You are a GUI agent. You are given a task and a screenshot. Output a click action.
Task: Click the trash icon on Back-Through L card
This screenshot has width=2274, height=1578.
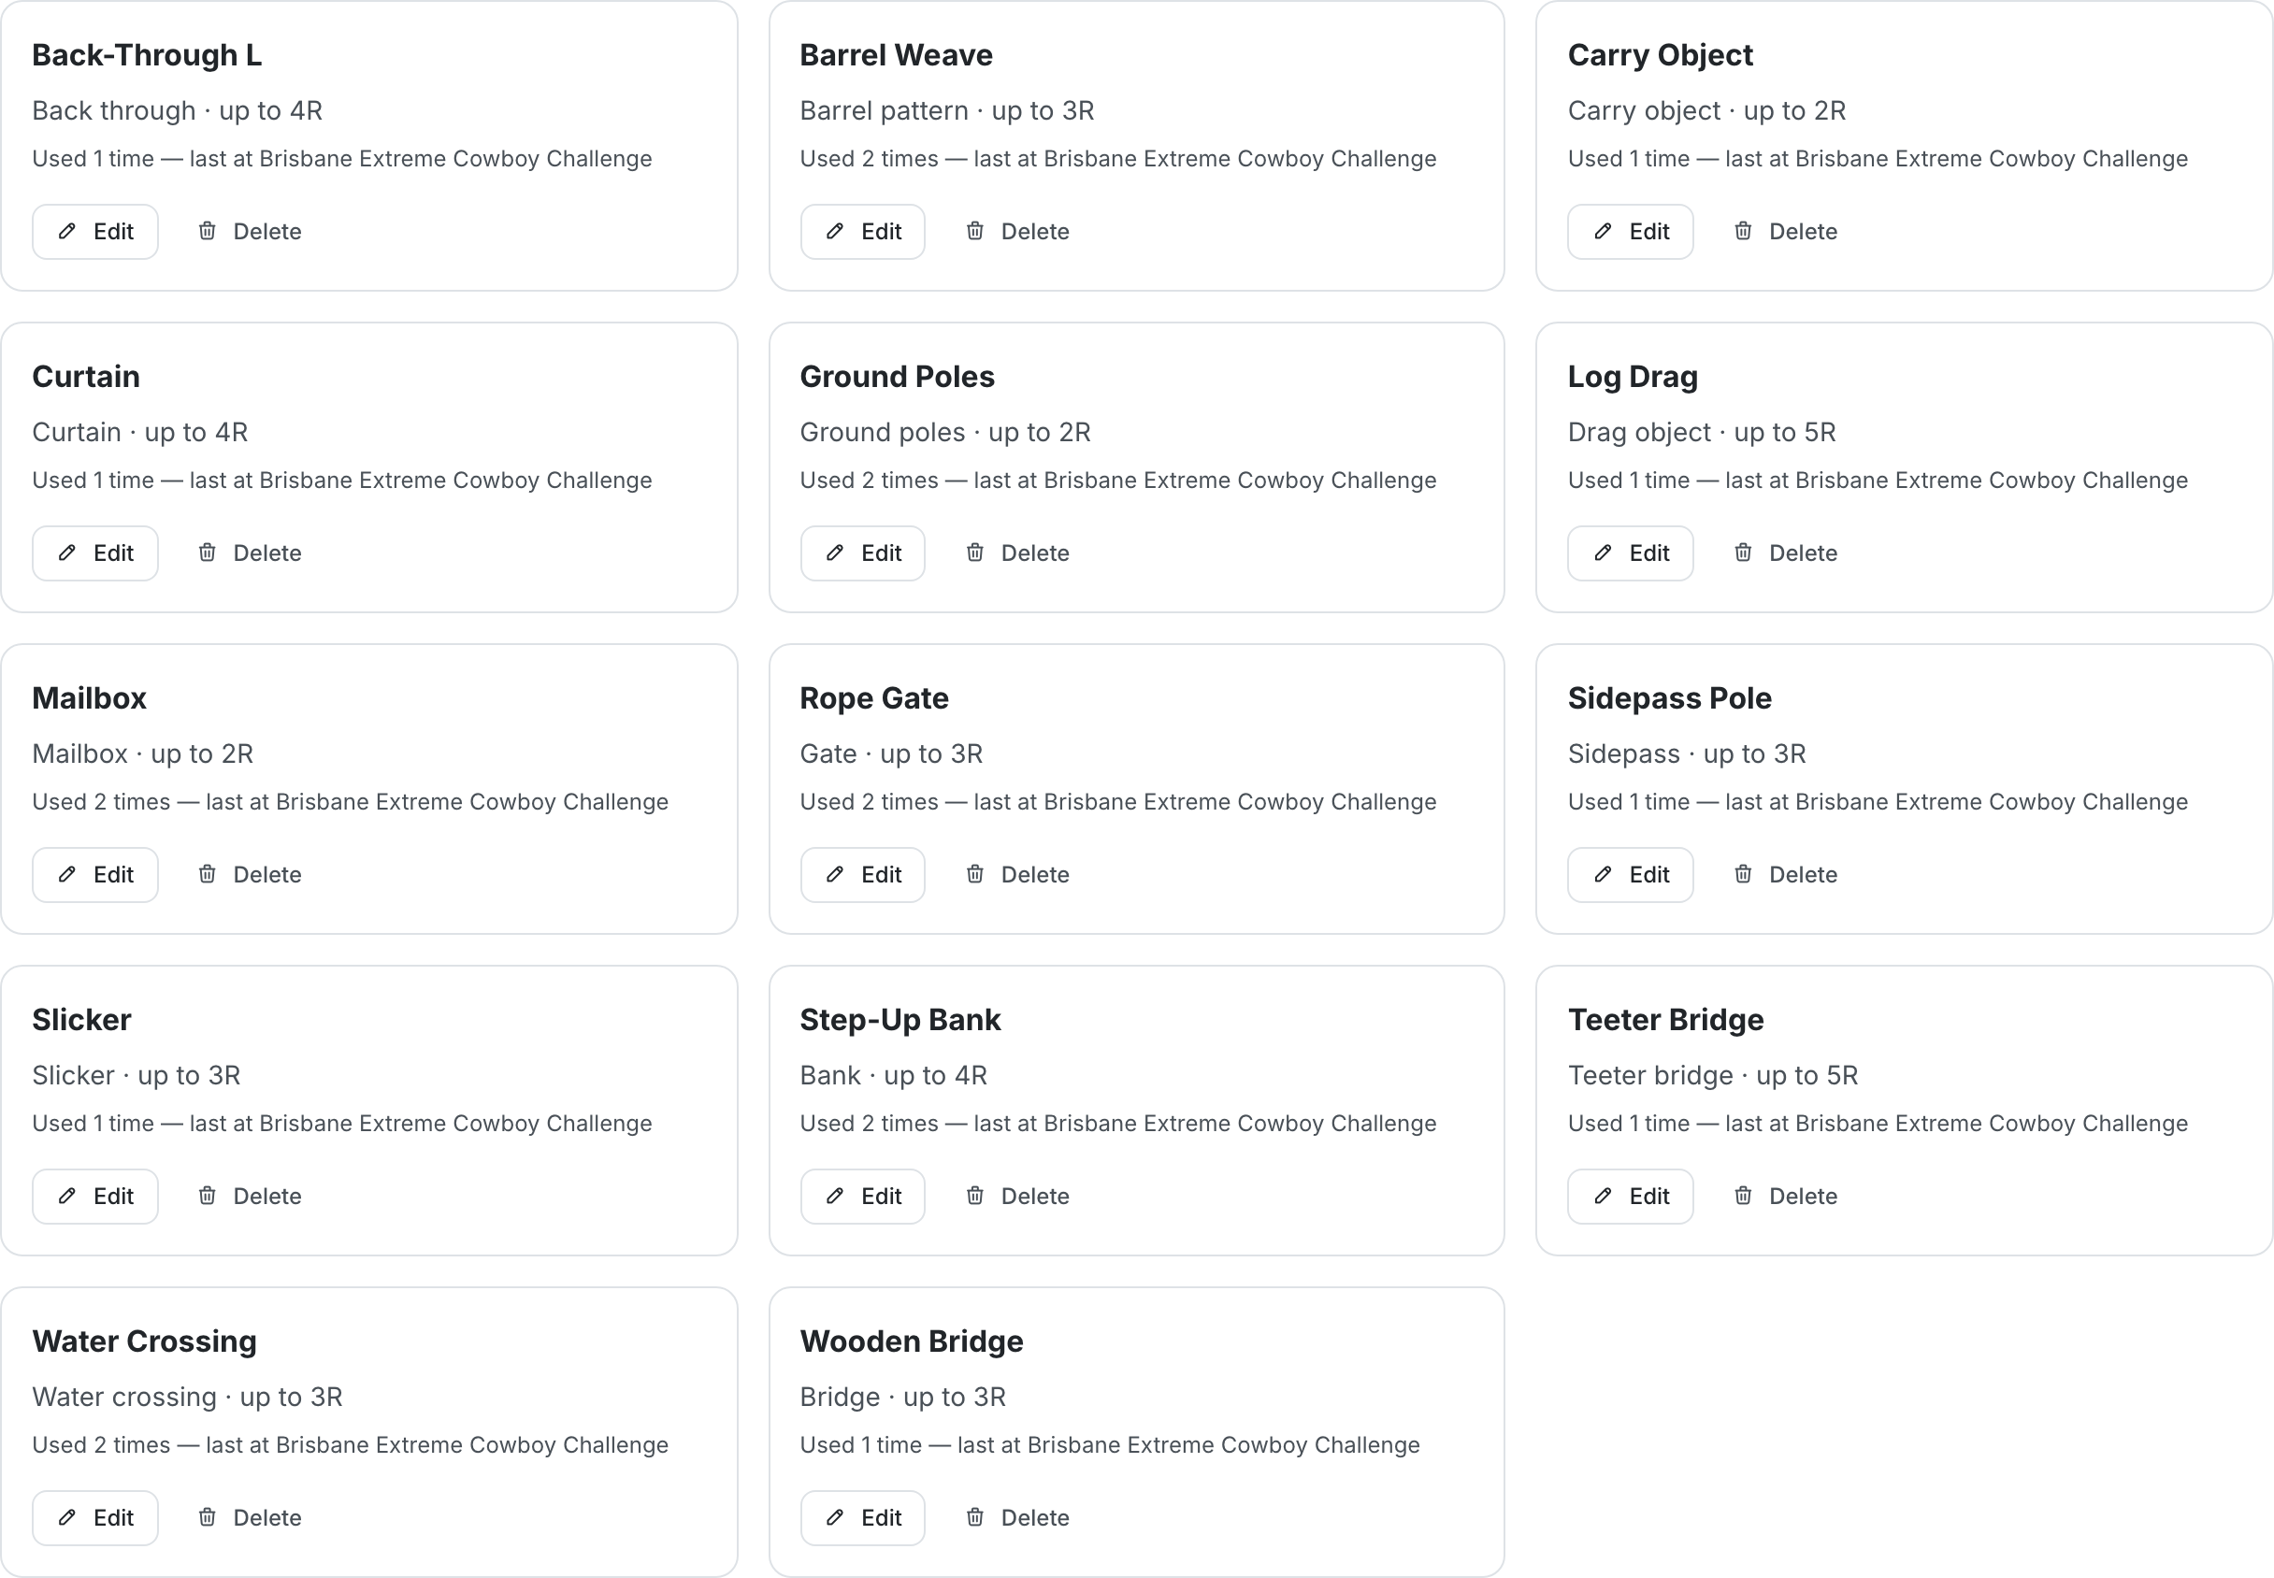[x=208, y=231]
